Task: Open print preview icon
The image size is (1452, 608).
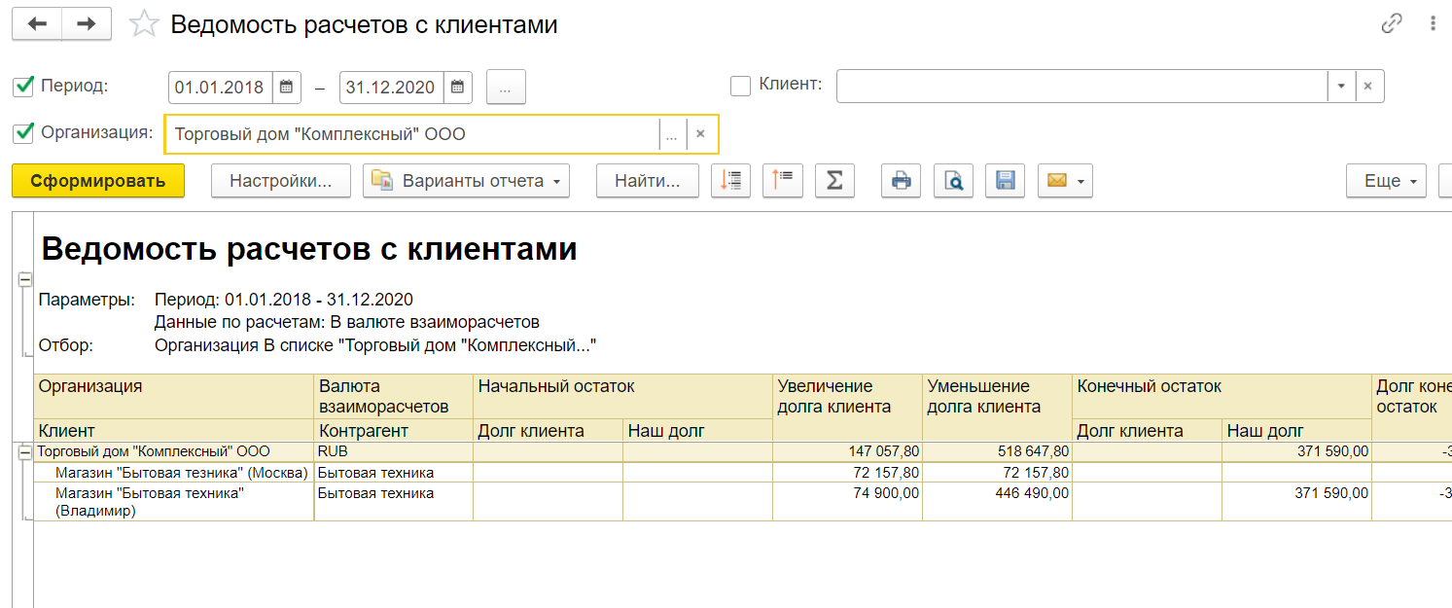Action: [x=954, y=181]
